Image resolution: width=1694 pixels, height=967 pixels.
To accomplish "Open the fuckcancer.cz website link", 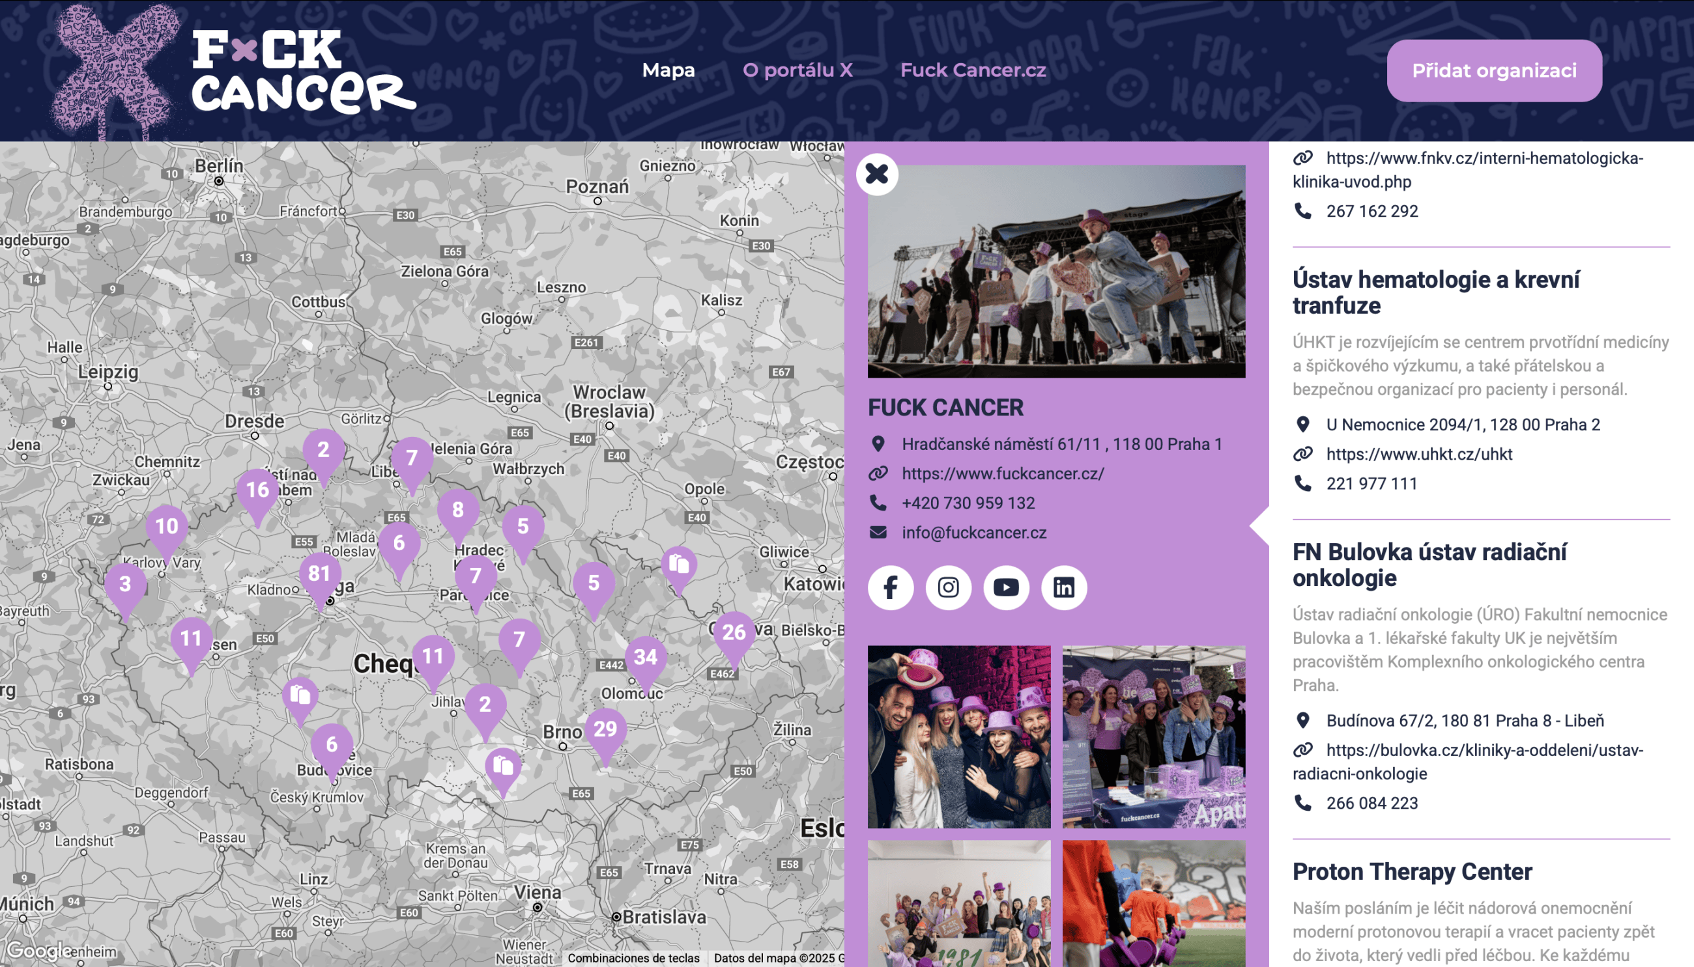I will click(x=1003, y=473).
